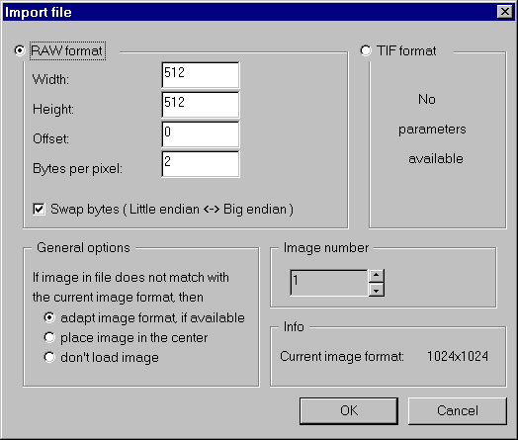Uncheck the Swap bytes checkbox
This screenshot has height=440, width=518.
(x=39, y=209)
